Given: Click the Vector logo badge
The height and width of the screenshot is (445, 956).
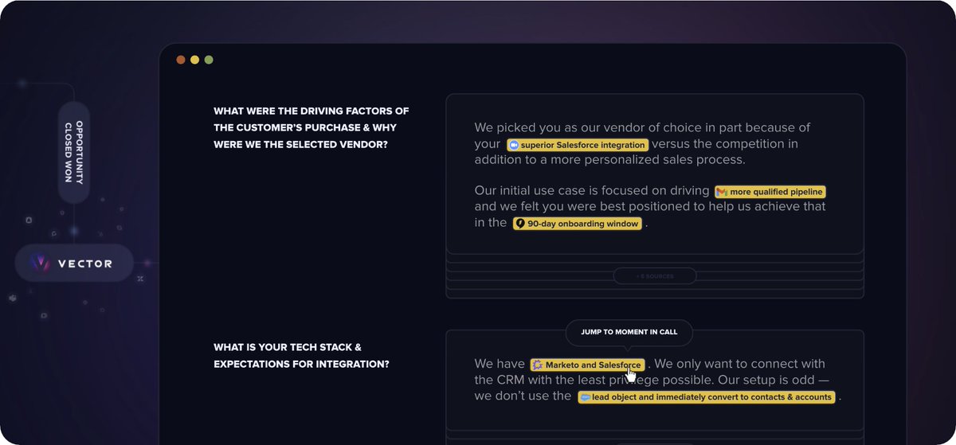Looking at the screenshot, I should (x=74, y=263).
